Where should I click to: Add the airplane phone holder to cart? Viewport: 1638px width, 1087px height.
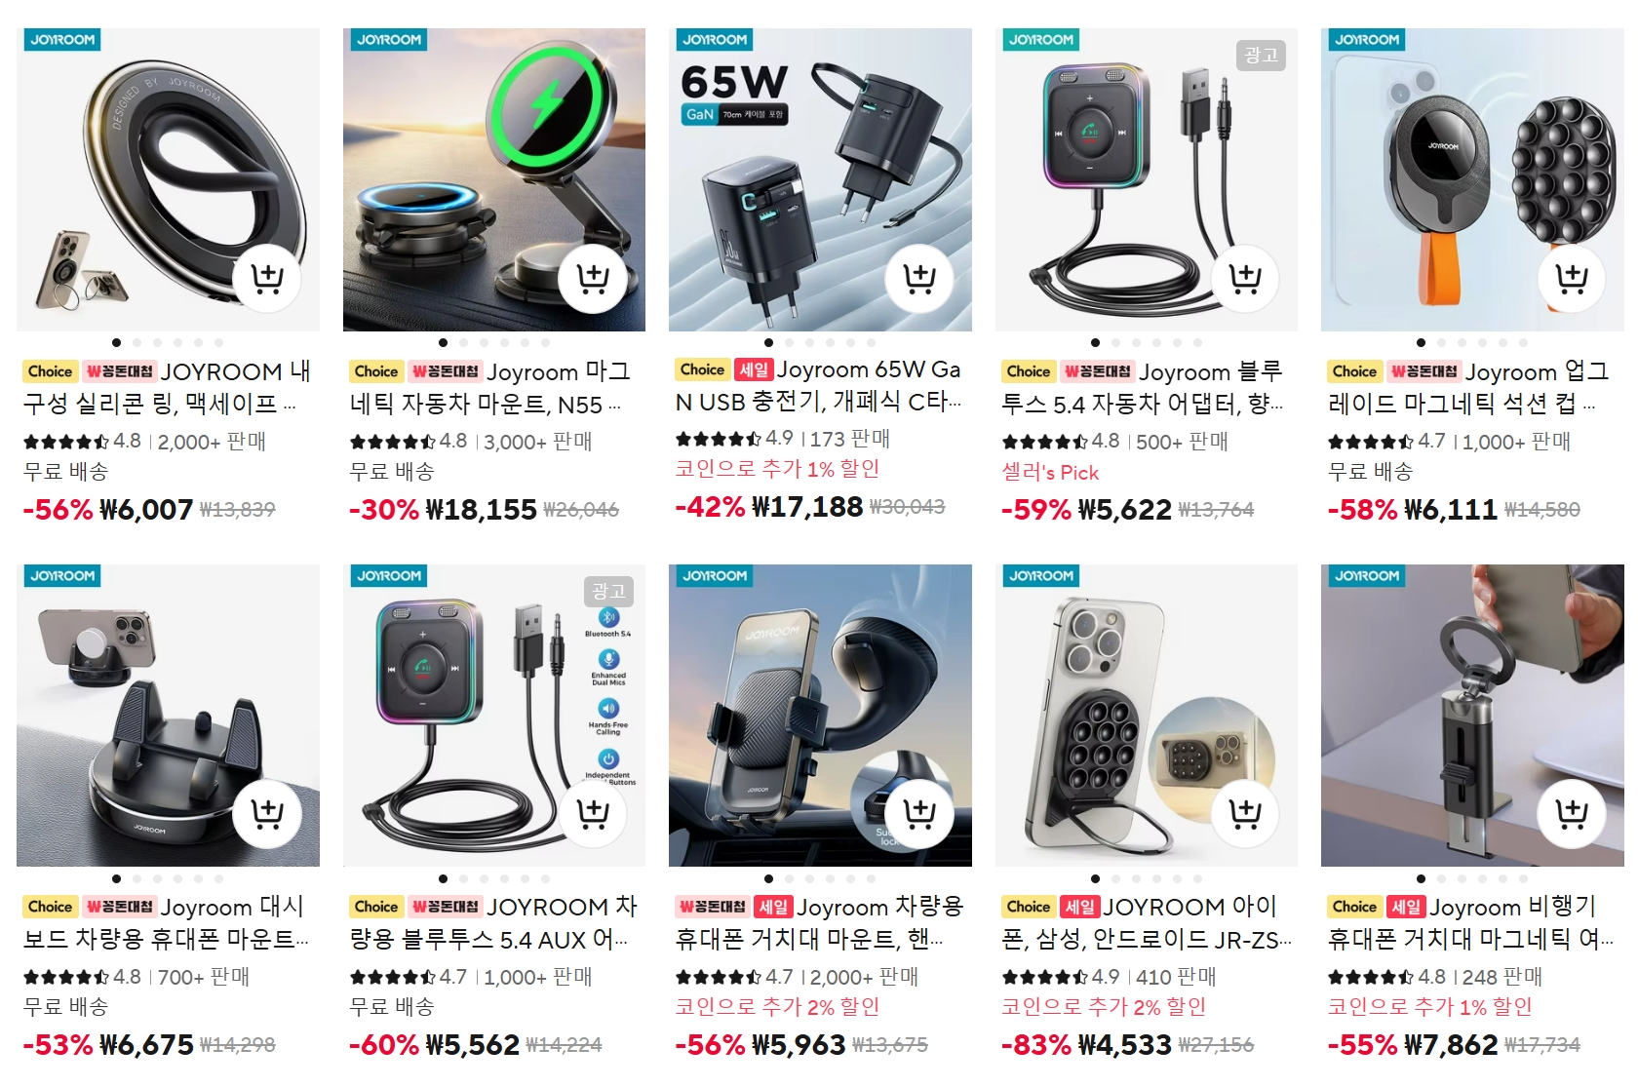1571,813
